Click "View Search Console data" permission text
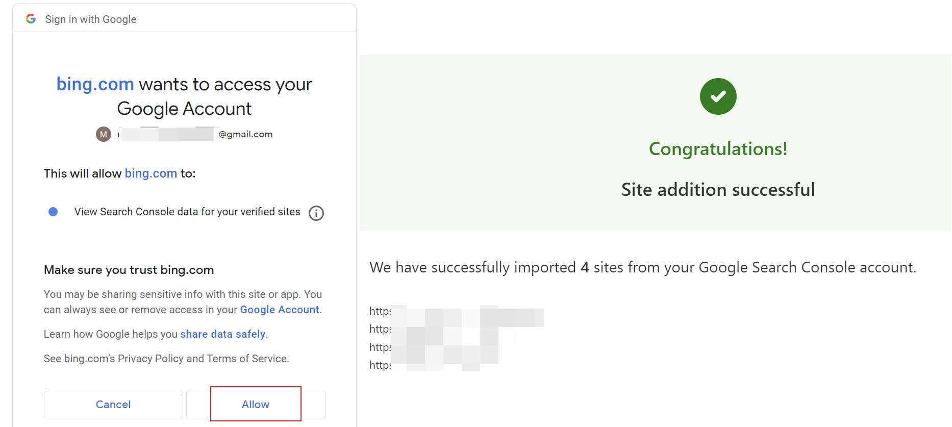The image size is (952, 427). point(187,212)
